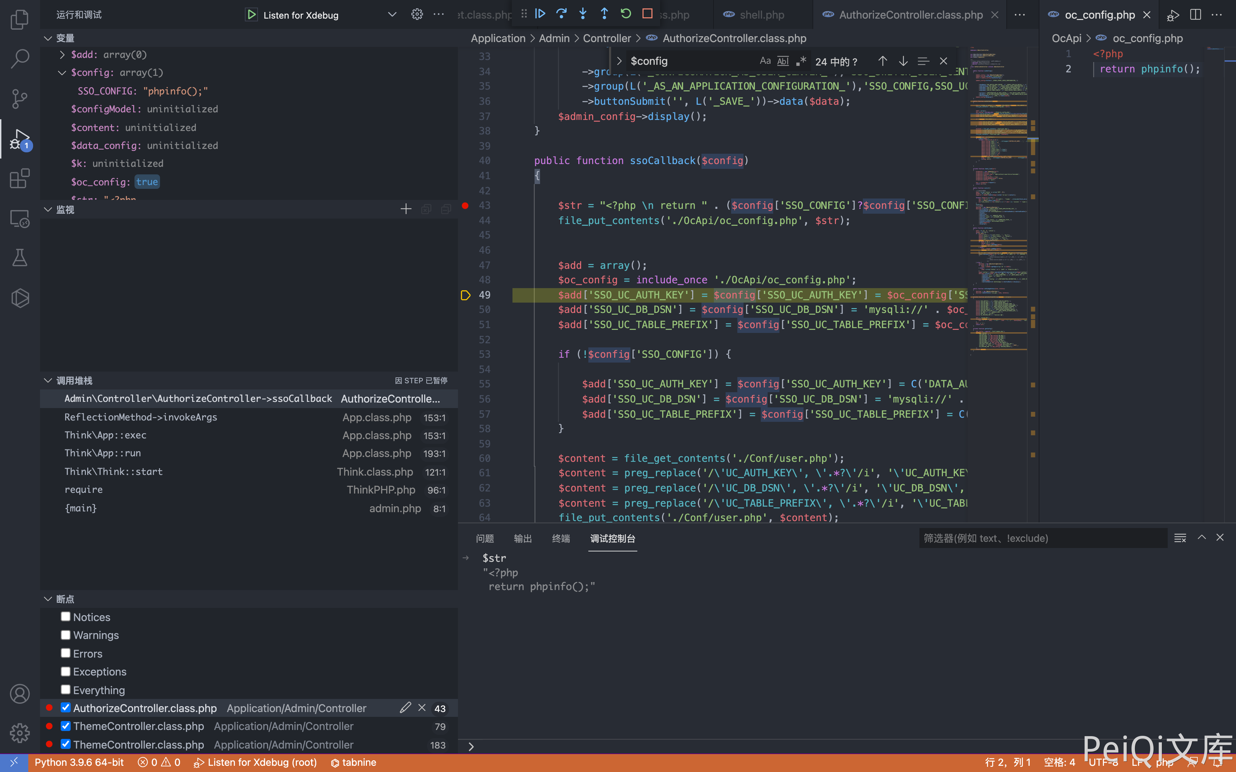Expand the $add array variable
This screenshot has width=1236, height=772.
(62, 55)
